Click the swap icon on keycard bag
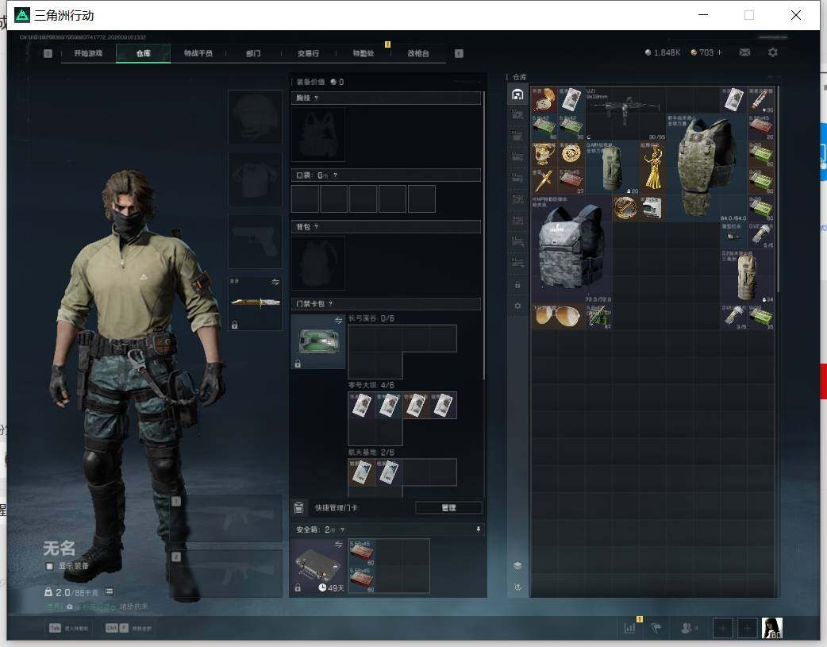This screenshot has height=647, width=827. pos(338,321)
